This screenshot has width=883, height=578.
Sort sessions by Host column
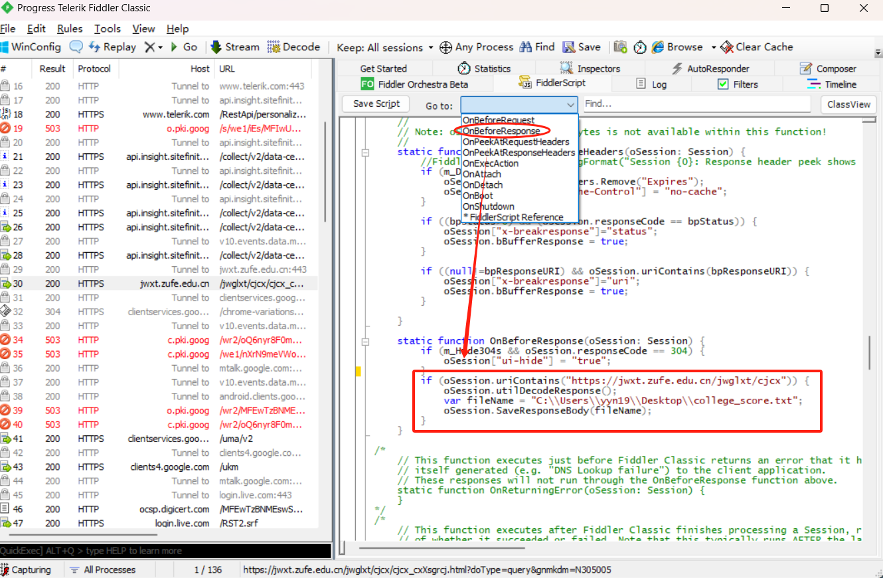166,68
